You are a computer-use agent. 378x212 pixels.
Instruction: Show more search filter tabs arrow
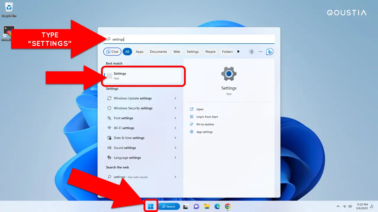(x=238, y=52)
